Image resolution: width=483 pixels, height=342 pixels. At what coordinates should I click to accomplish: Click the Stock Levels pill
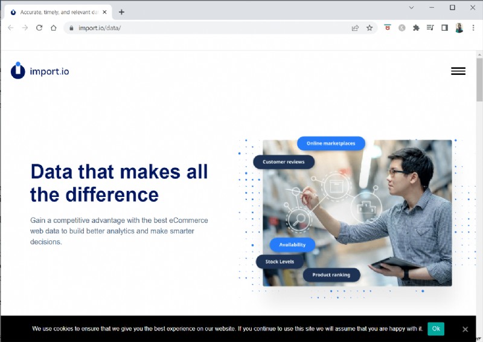click(x=280, y=262)
